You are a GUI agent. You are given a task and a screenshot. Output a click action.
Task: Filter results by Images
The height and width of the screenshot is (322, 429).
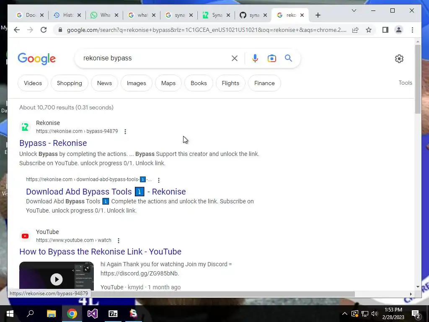(x=136, y=83)
